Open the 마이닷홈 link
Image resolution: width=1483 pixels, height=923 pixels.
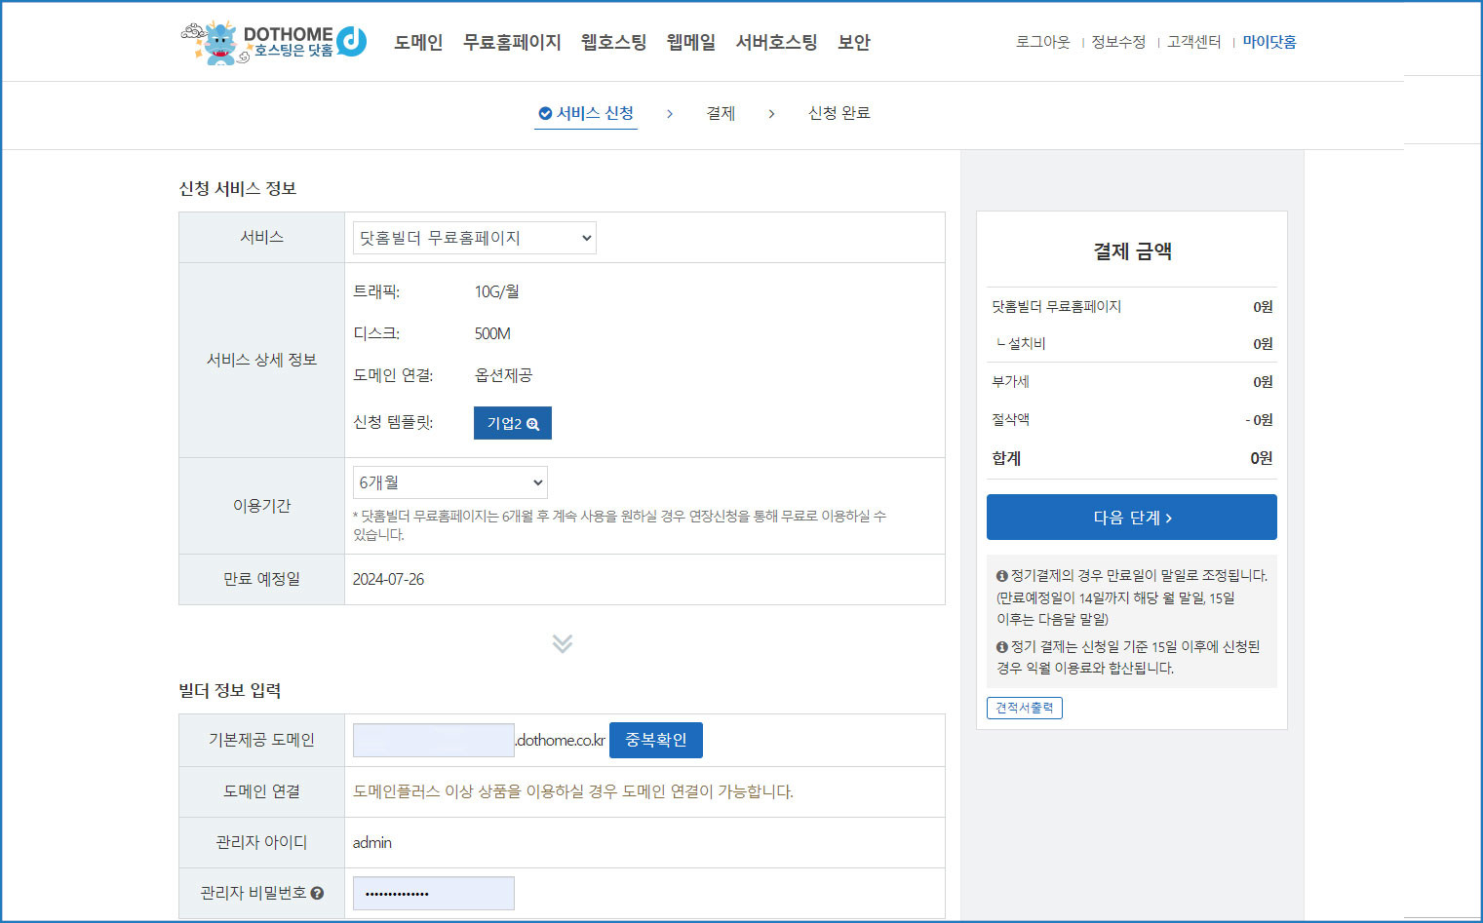(x=1268, y=42)
